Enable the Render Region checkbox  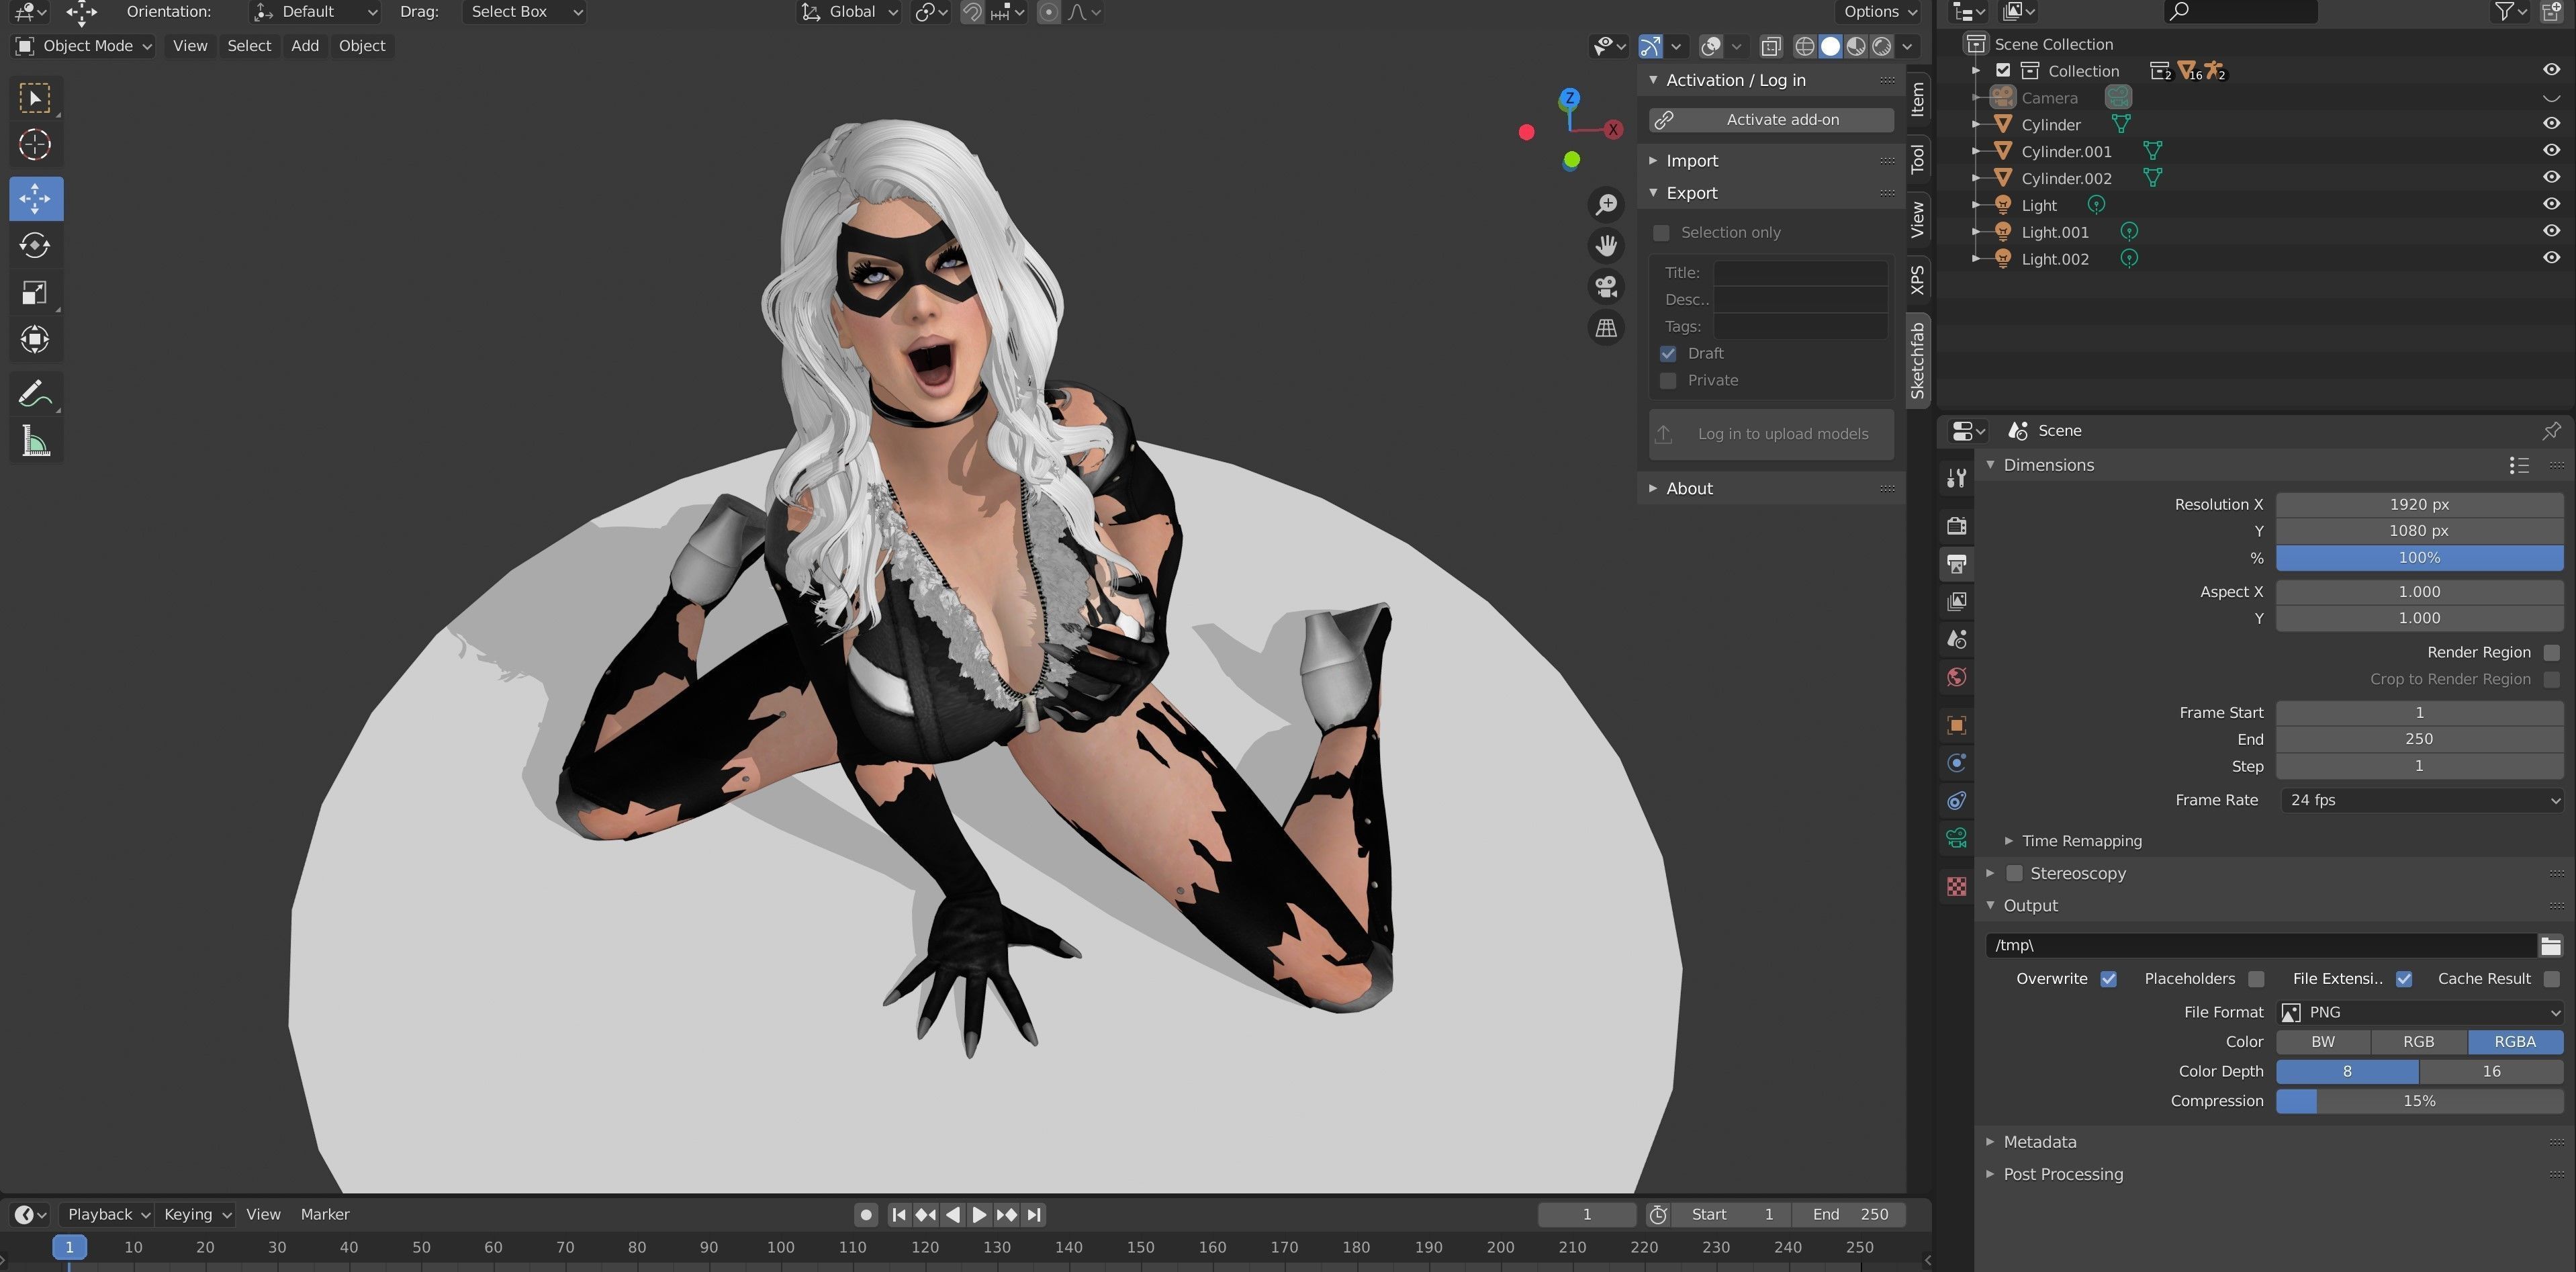[2551, 653]
